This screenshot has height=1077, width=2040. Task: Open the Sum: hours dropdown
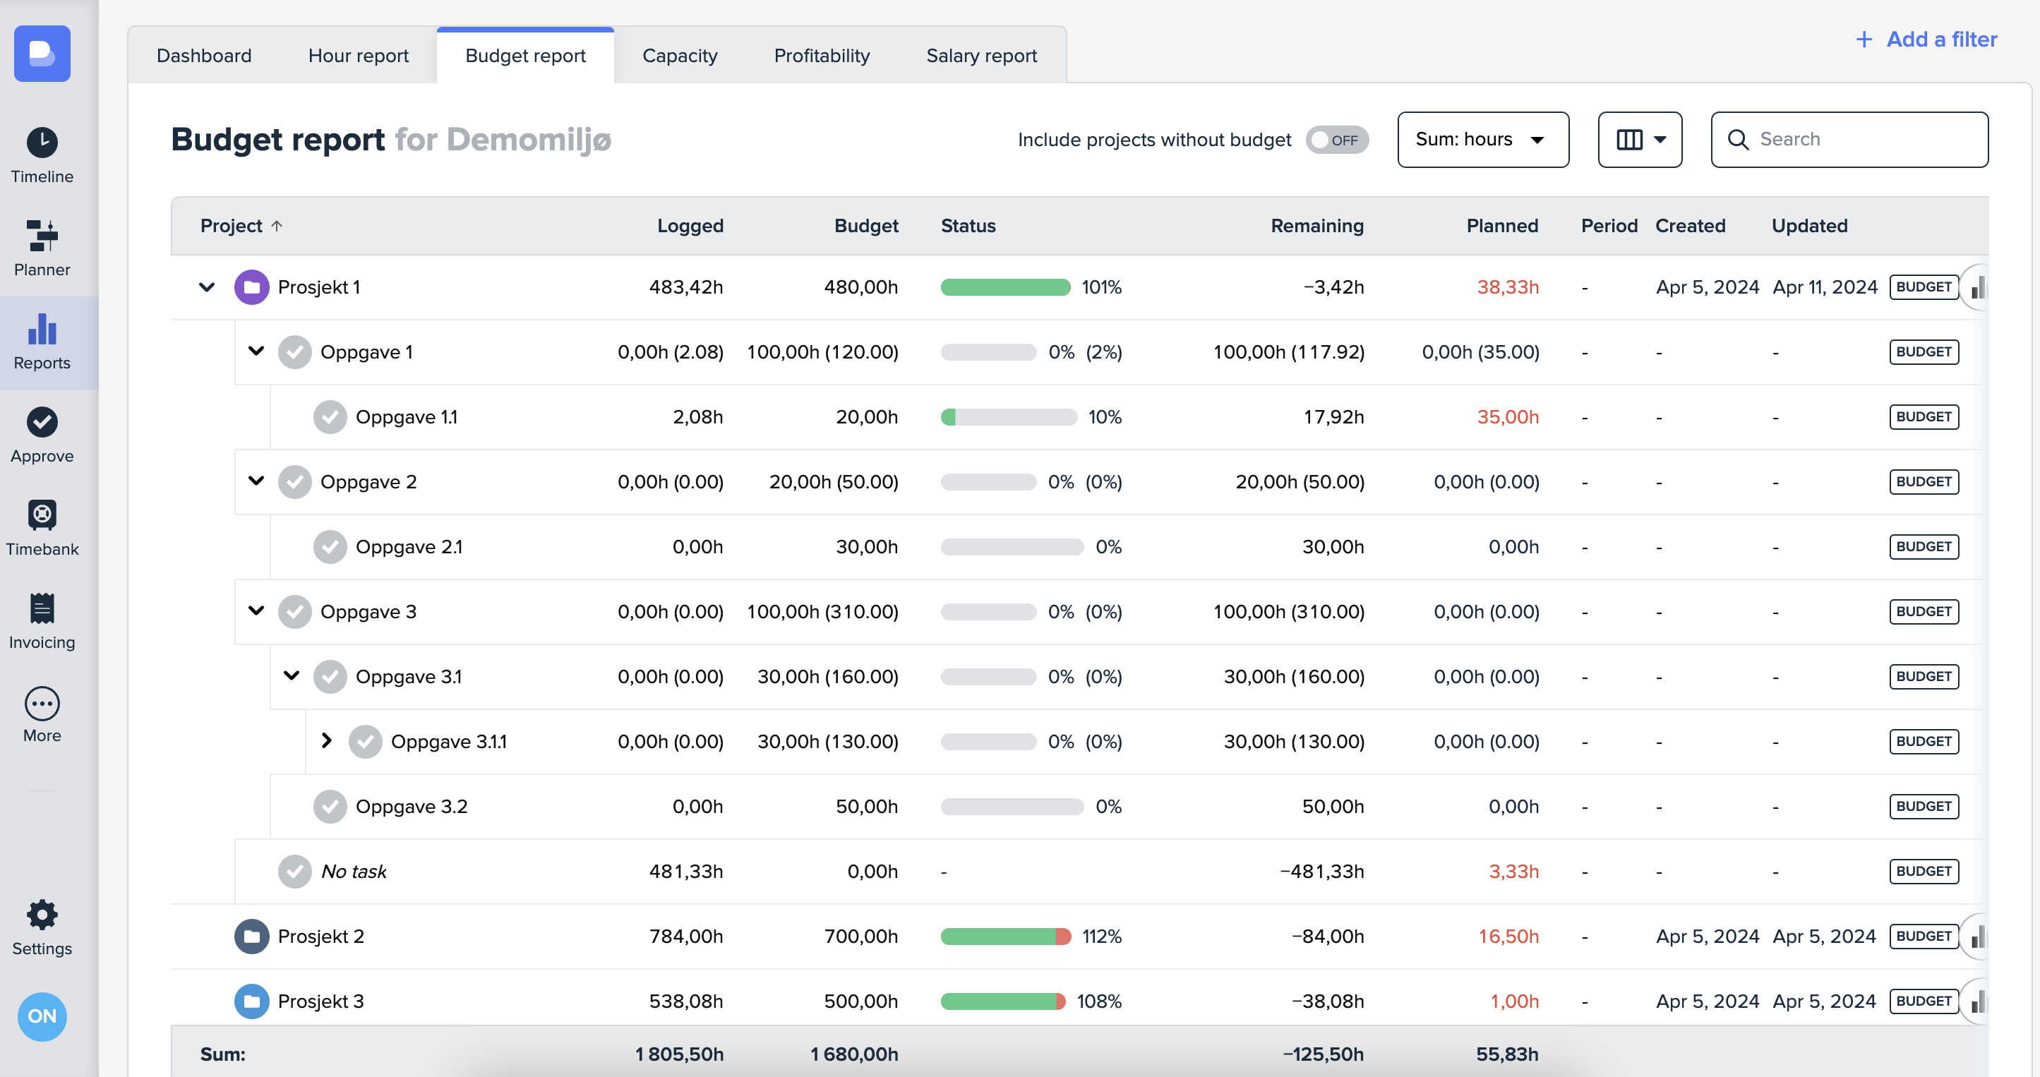1482,140
